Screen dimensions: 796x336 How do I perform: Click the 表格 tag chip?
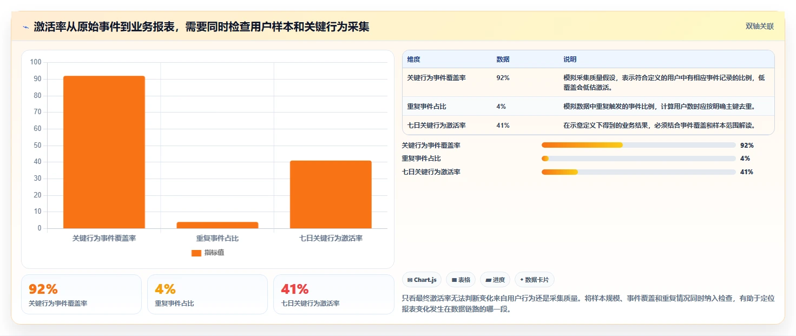pos(461,280)
